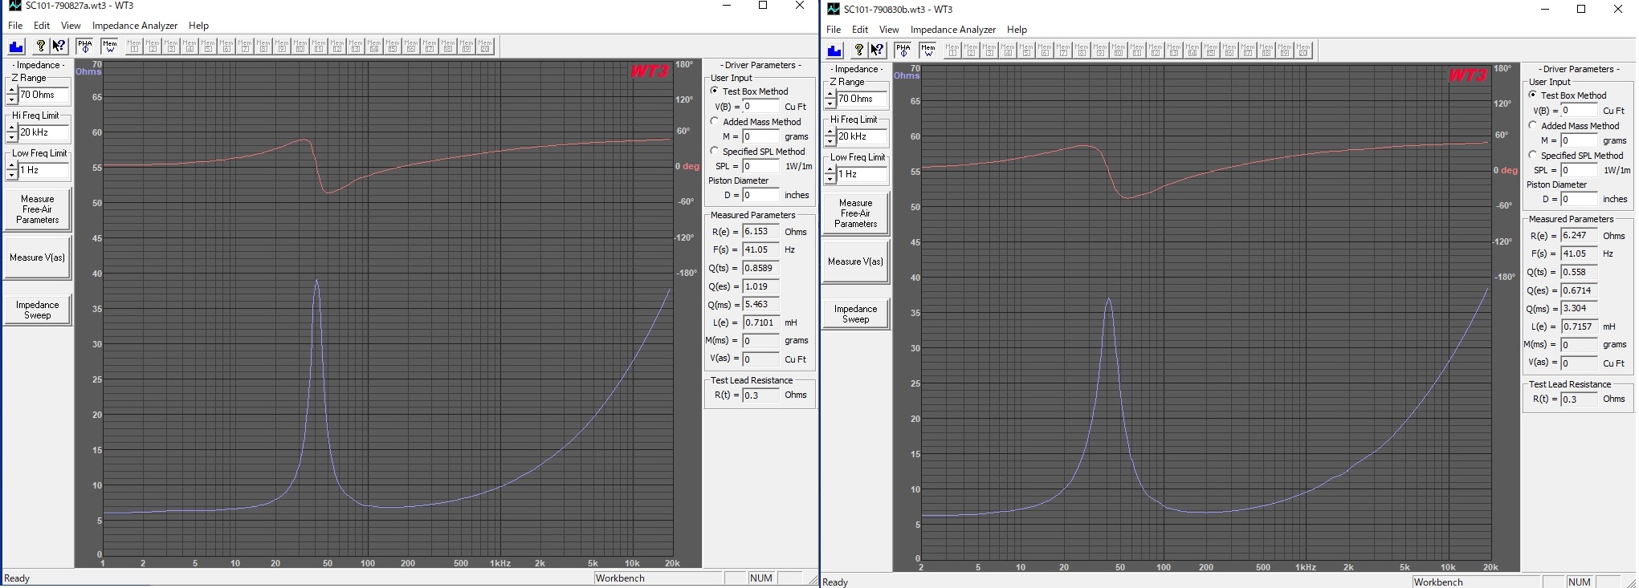Step Z Range spinner in left window
1639x588 pixels.
(x=11, y=95)
